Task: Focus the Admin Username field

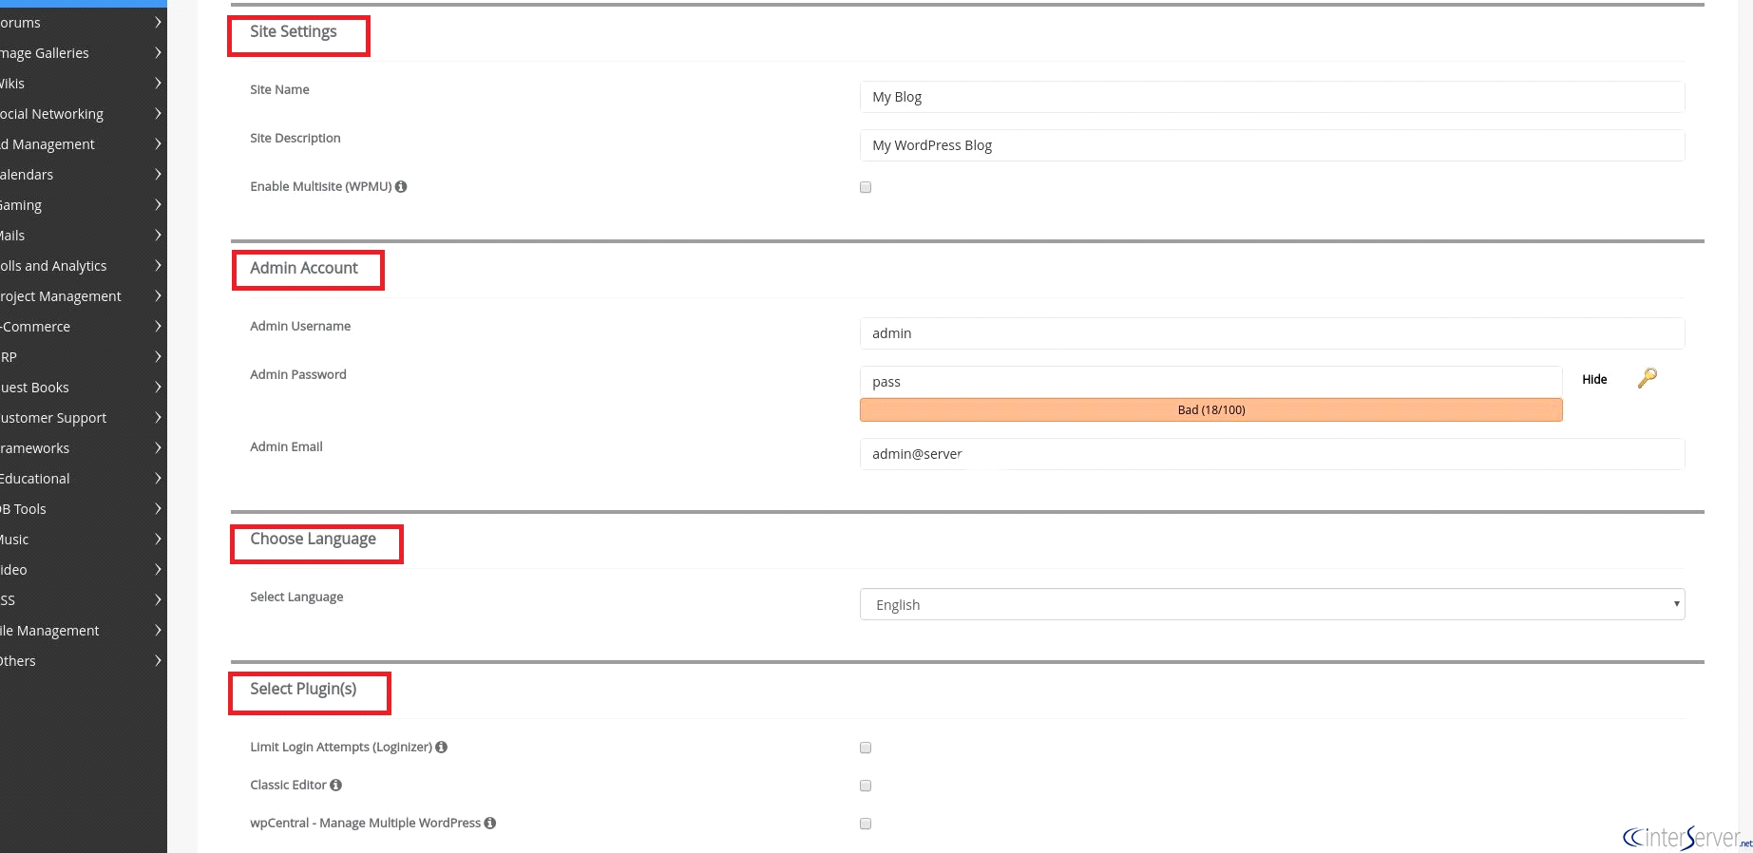Action: pos(1272,333)
